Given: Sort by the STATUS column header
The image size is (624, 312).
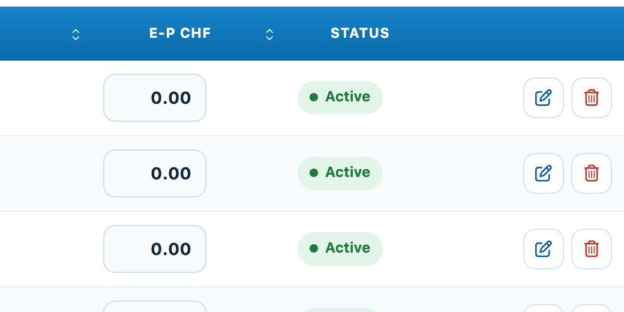Looking at the screenshot, I should [x=360, y=33].
